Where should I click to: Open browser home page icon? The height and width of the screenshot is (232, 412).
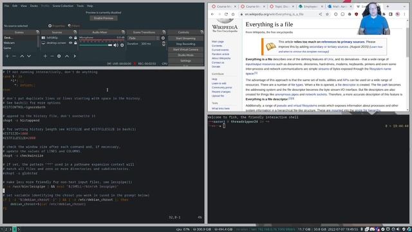coord(233,14)
